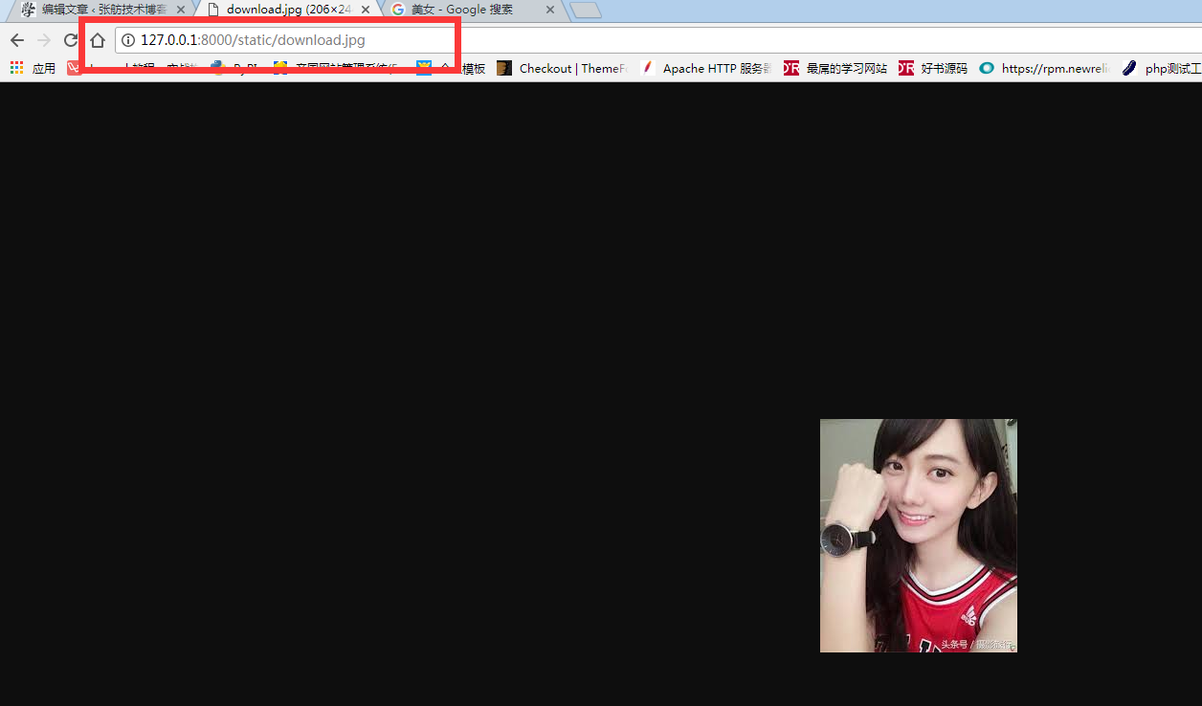Screen dimensions: 1202x706
Task: Close the download.jpg tab
Action: [366, 10]
